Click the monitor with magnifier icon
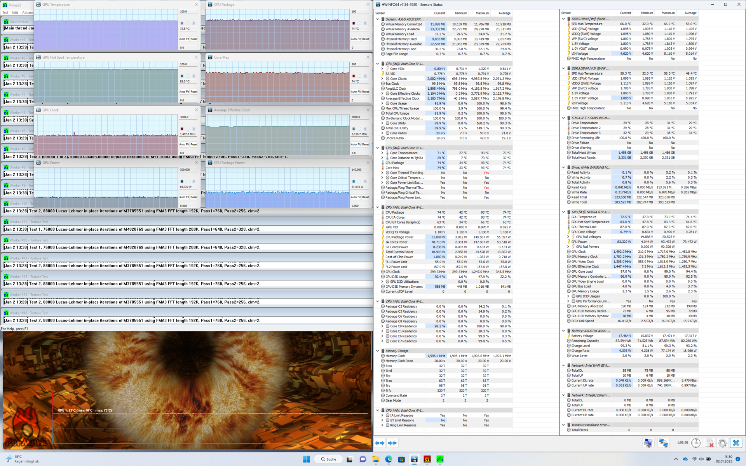Viewport: 746px width, 466px height. click(x=648, y=443)
